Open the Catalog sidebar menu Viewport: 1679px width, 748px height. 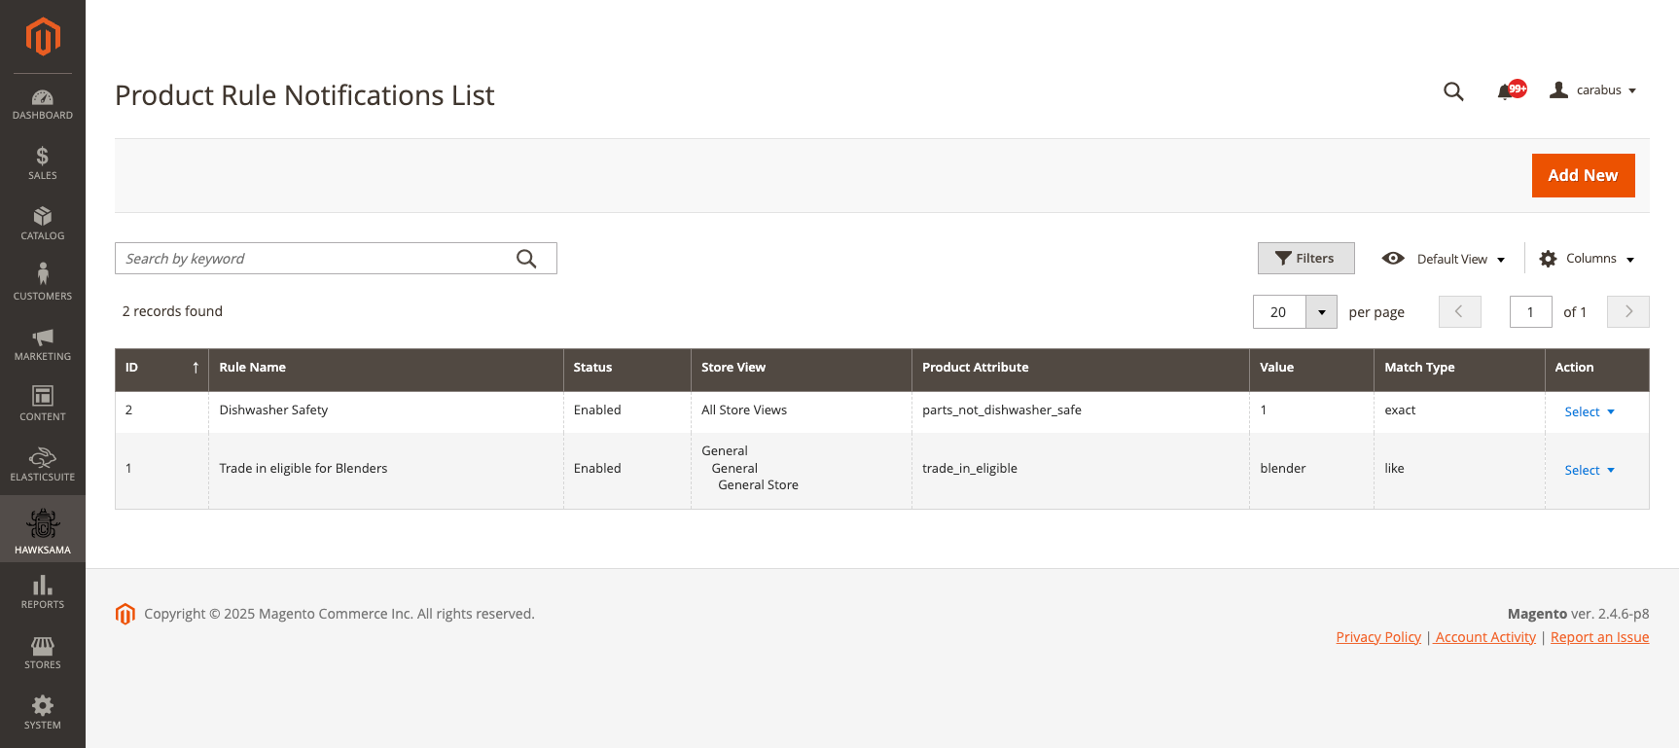coord(43,224)
